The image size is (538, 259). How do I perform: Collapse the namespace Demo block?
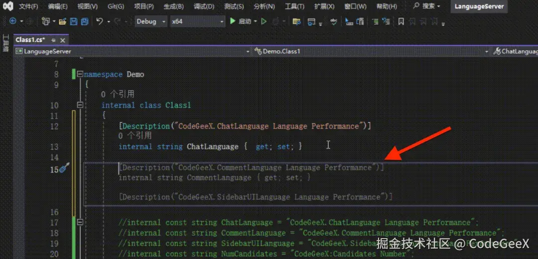[80, 74]
